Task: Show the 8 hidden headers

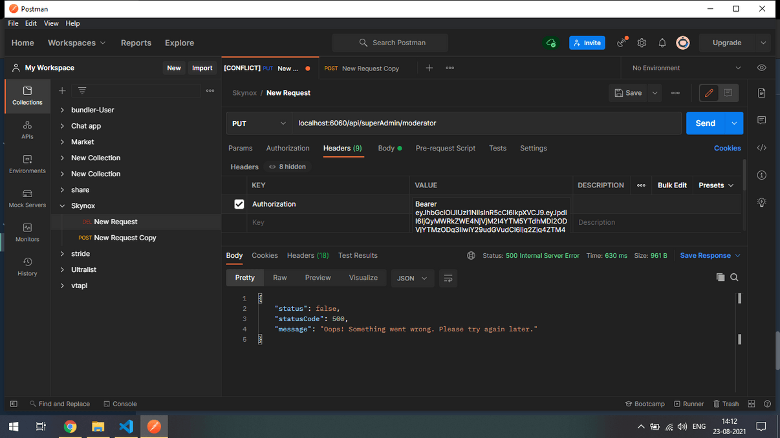Action: pos(287,167)
